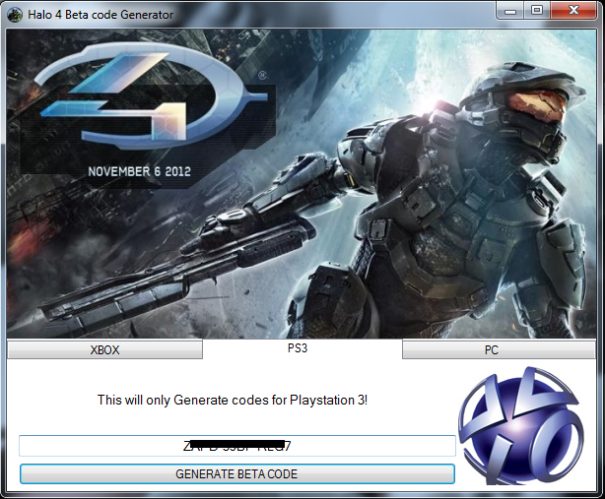Click the PlayStation Network logo icon
The width and height of the screenshot is (605, 499).
pyautogui.click(x=521, y=425)
